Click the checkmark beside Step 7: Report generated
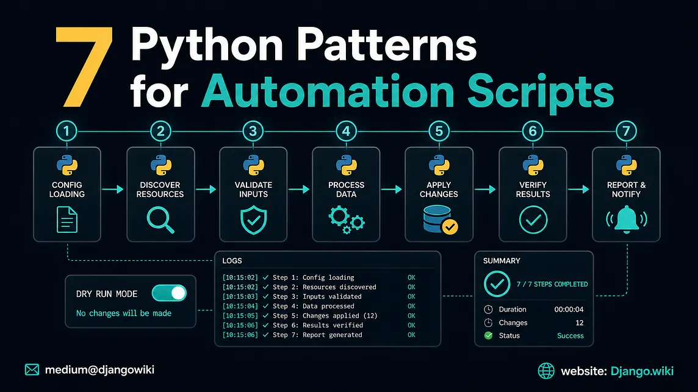Screen dimensions: 698x392 click(x=266, y=335)
